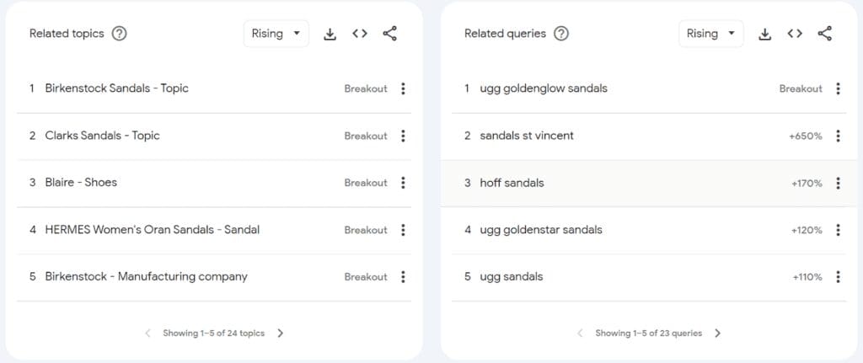Download the Related topics data as CSV
The width and height of the screenshot is (863, 363).
pyautogui.click(x=330, y=34)
